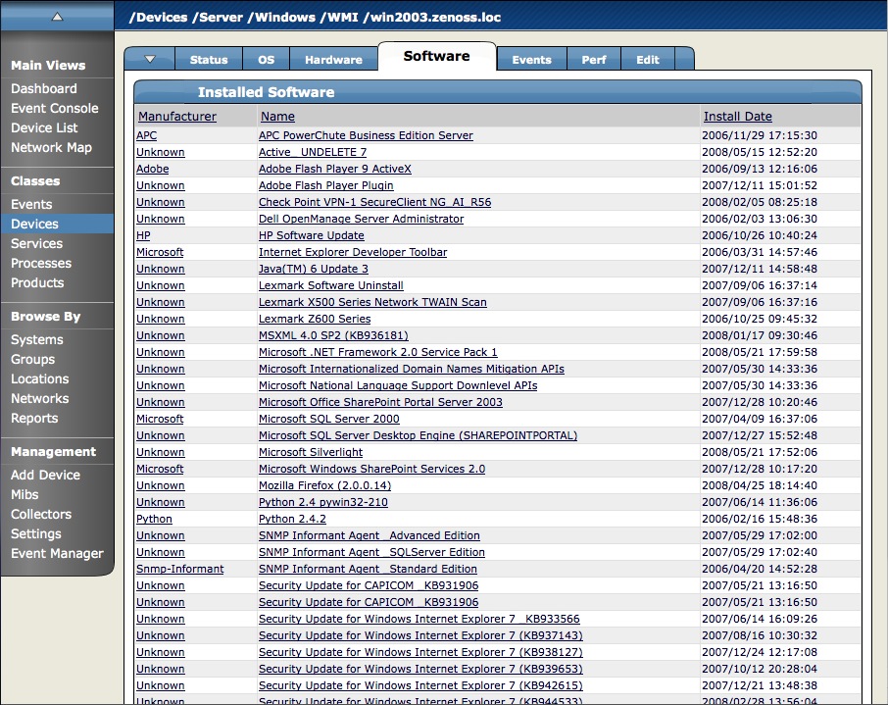The image size is (888, 705).
Task: Open Security Update IE7 (KB937143)
Action: [420, 635]
